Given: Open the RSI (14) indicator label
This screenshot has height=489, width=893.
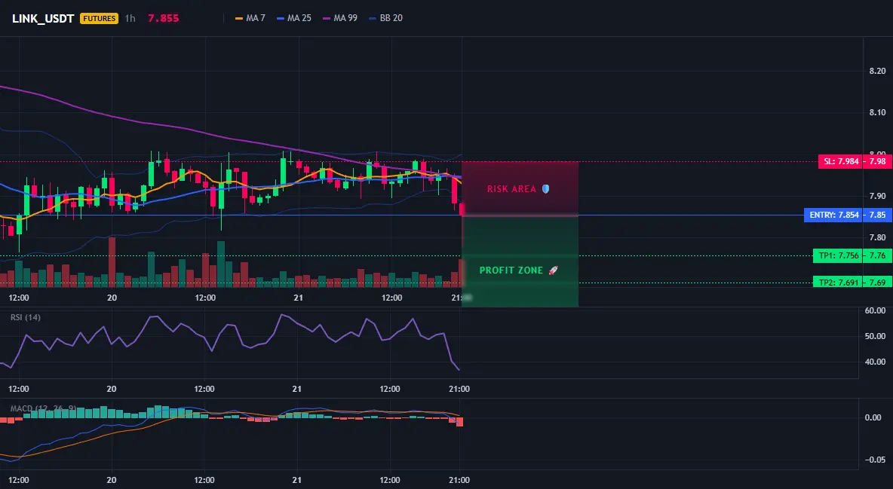Looking at the screenshot, I should click(26, 317).
